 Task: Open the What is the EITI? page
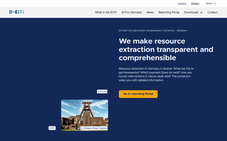[106, 12]
